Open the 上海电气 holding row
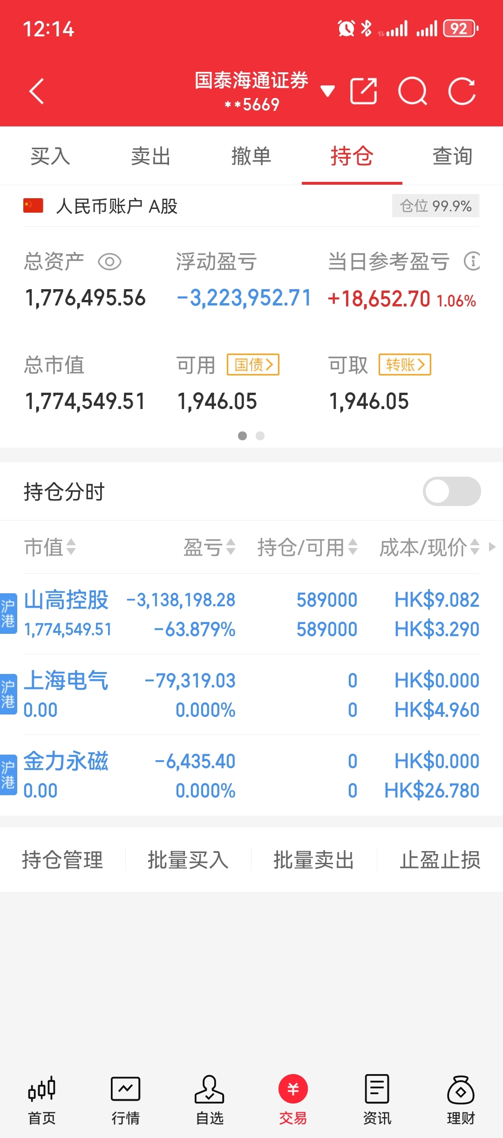503x1138 pixels. coord(251,694)
